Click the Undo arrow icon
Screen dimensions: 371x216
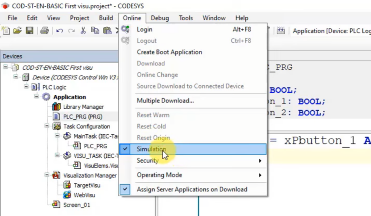point(59,31)
